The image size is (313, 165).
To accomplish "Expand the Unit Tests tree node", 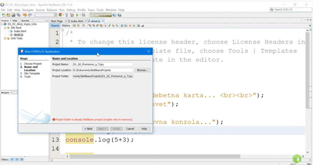I will [x=5, y=38].
